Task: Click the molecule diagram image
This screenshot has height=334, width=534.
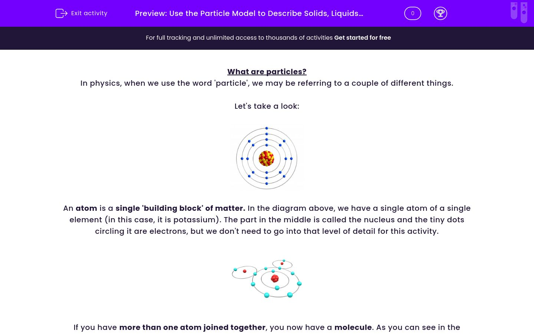Action: pos(267,278)
